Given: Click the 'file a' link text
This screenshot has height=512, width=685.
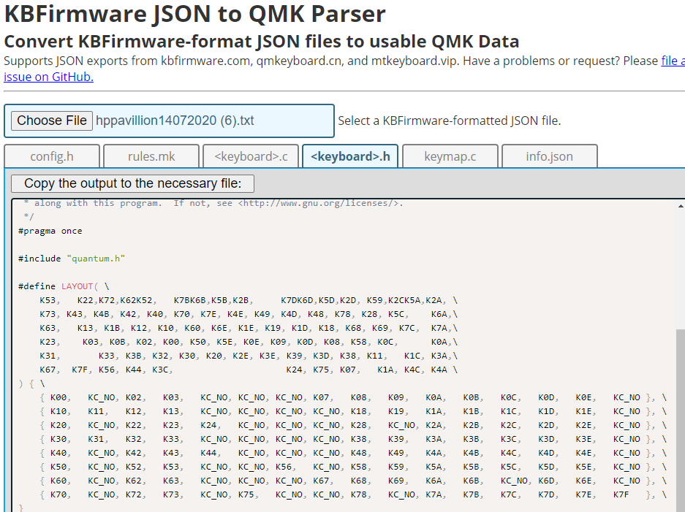Looking at the screenshot, I should coord(673,61).
